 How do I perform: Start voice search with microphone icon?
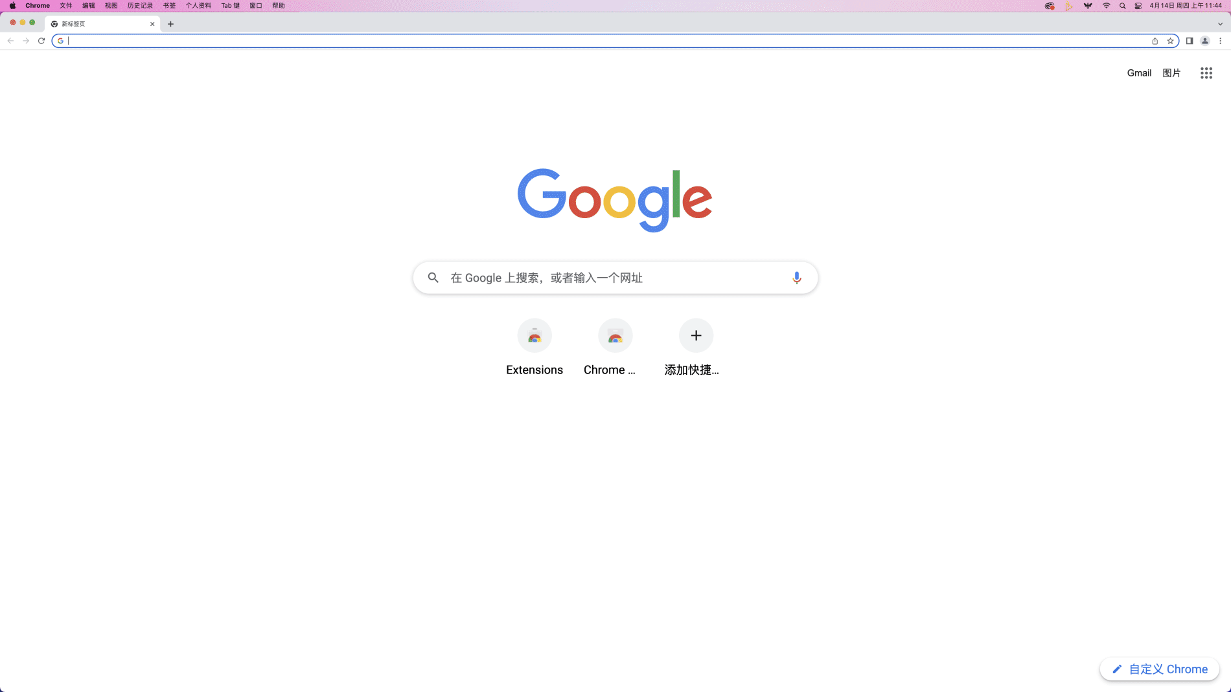797,278
